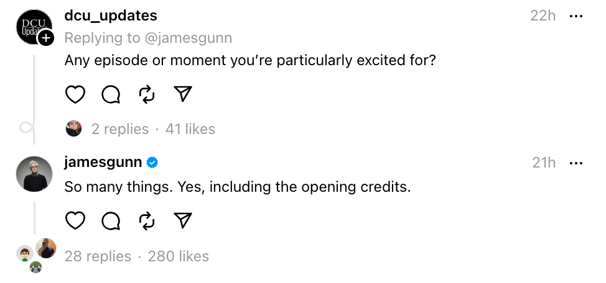The height and width of the screenshot is (283, 606).
Task: Click jamesgunn's verified badge
Action: [x=152, y=163]
